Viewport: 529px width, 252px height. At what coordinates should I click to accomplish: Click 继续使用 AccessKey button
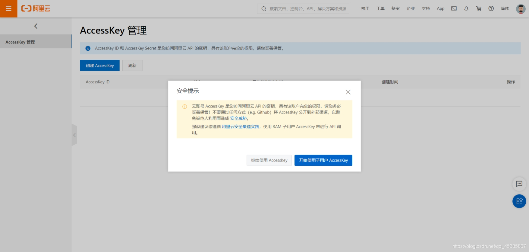[x=269, y=160]
